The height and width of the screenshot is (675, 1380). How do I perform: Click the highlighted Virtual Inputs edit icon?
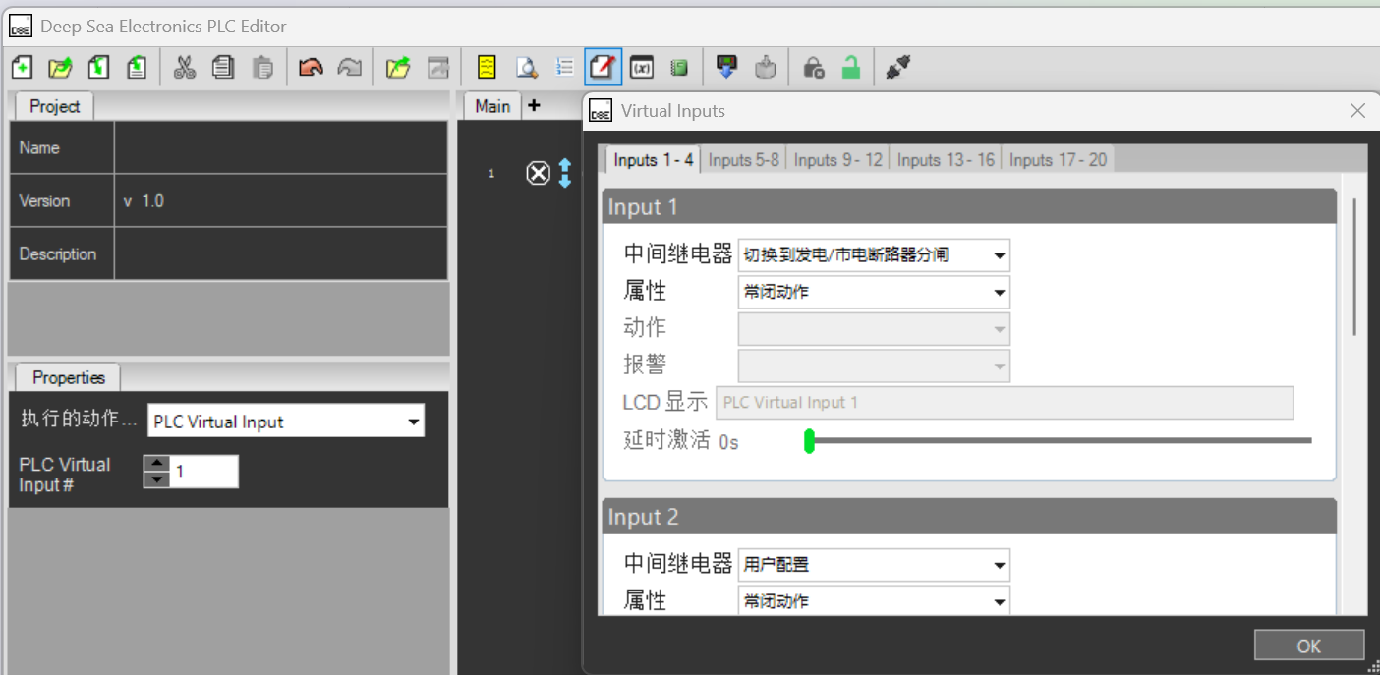click(x=603, y=68)
